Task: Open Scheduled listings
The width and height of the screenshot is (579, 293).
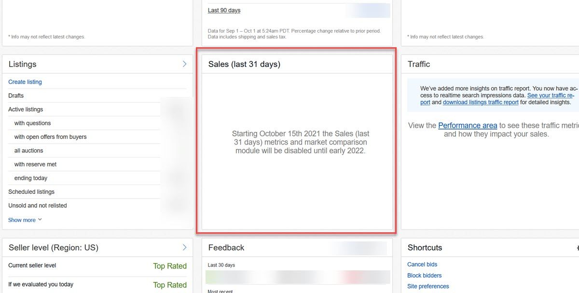Action: (31, 192)
